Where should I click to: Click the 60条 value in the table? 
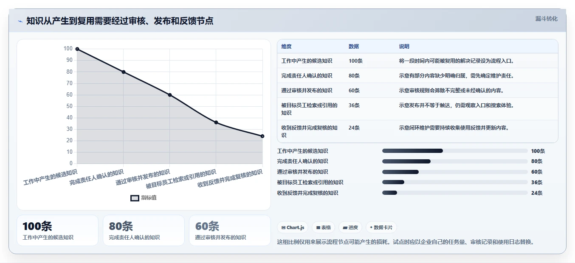(x=354, y=91)
